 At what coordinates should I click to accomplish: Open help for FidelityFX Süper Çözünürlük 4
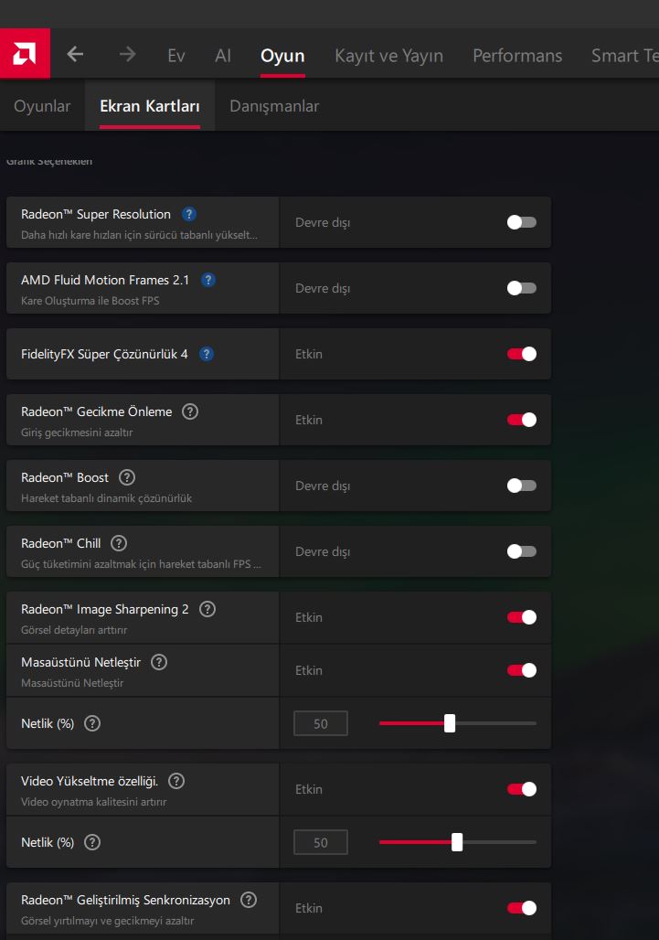(x=206, y=354)
